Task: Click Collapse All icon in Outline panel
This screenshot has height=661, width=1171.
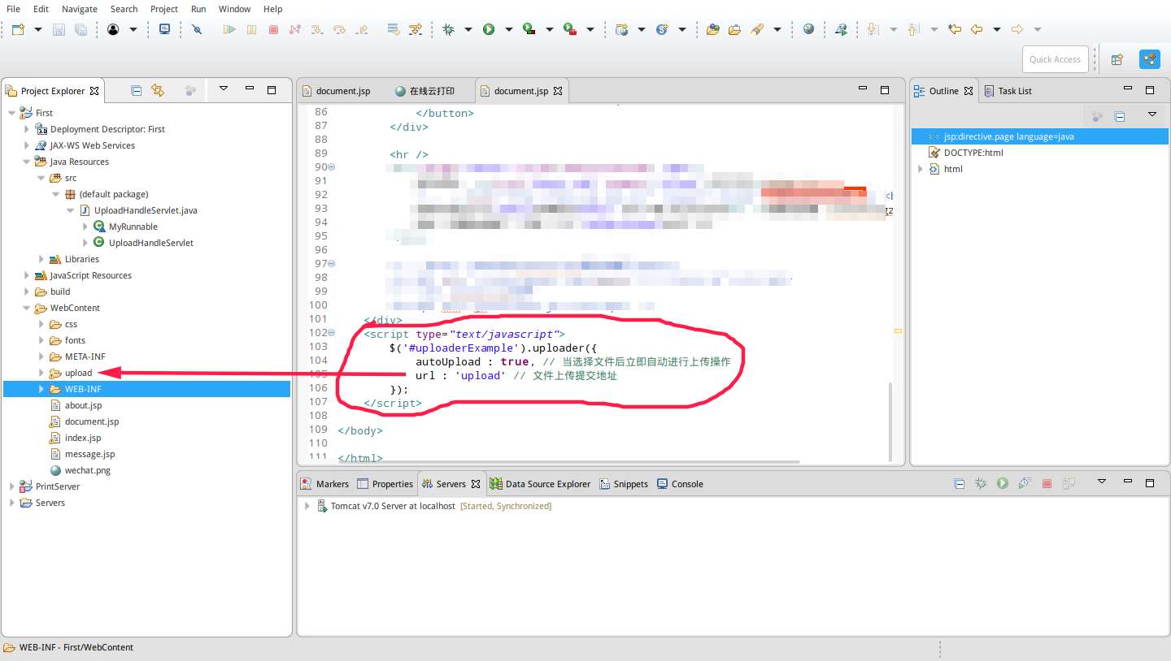Action: coord(1119,117)
